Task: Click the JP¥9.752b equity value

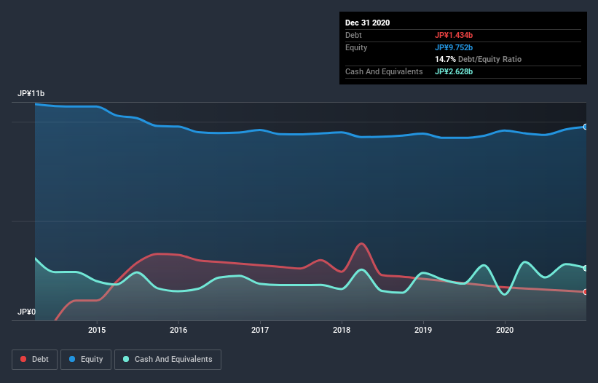Action: click(x=454, y=47)
